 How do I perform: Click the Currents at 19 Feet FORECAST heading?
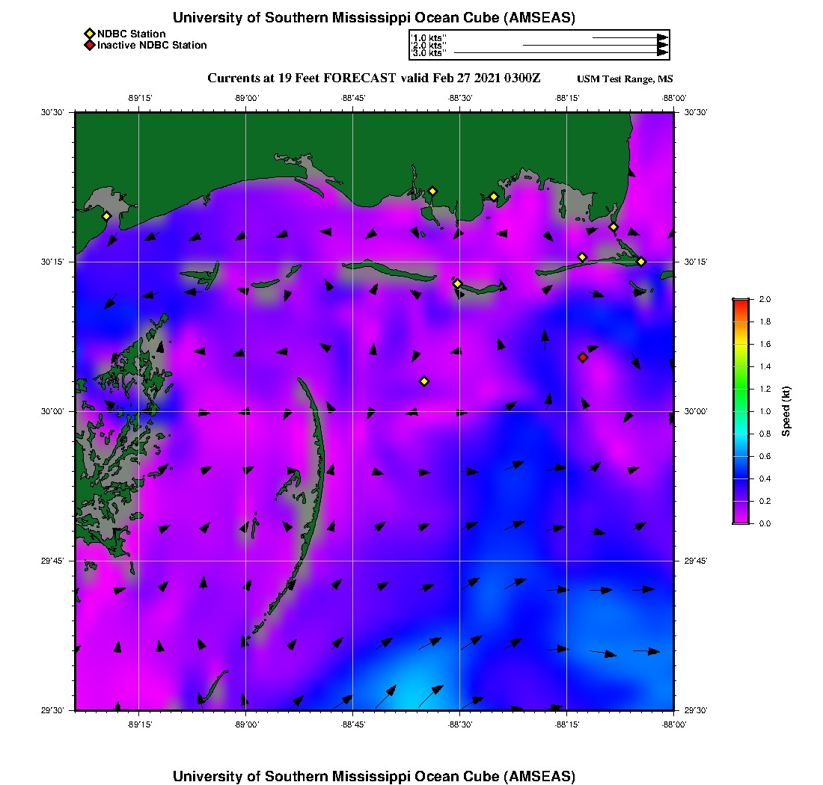pos(373,78)
